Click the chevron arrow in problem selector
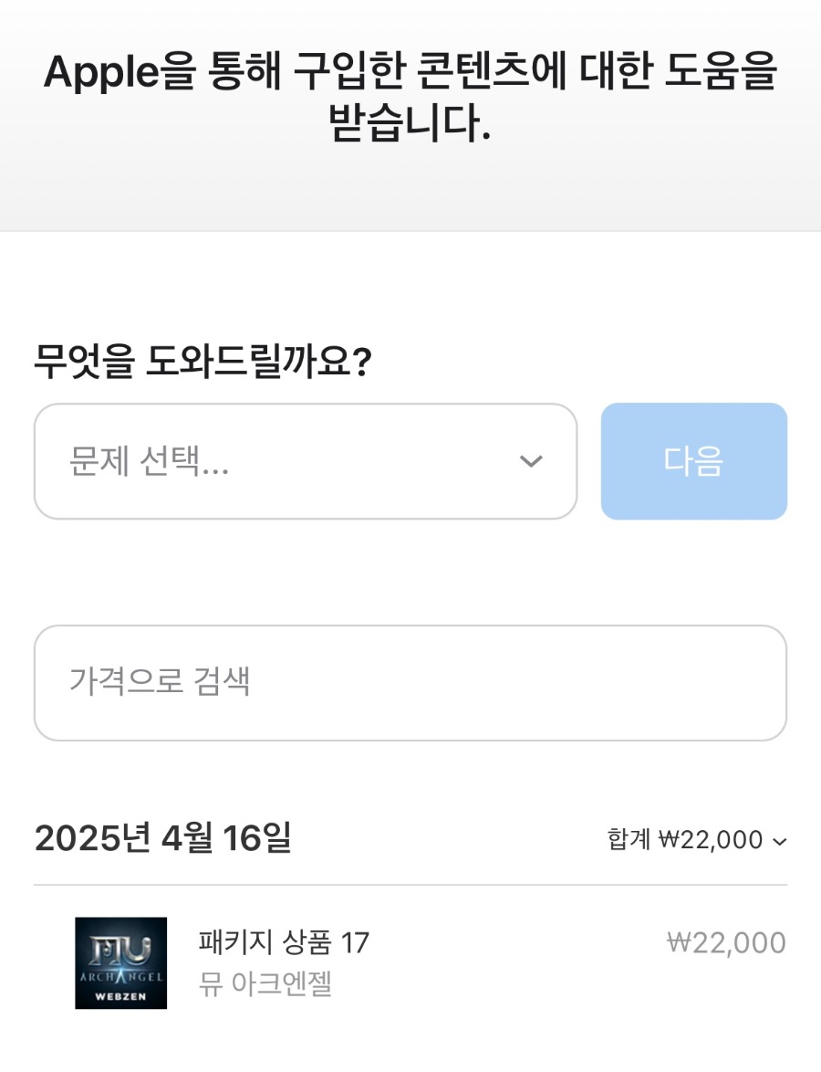Viewport: 821px width, 1072px height. tap(531, 461)
